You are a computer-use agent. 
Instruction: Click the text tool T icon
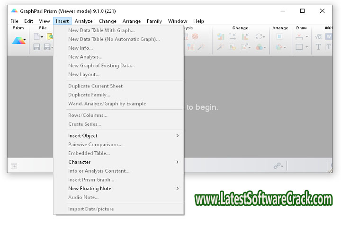[x=318, y=47]
